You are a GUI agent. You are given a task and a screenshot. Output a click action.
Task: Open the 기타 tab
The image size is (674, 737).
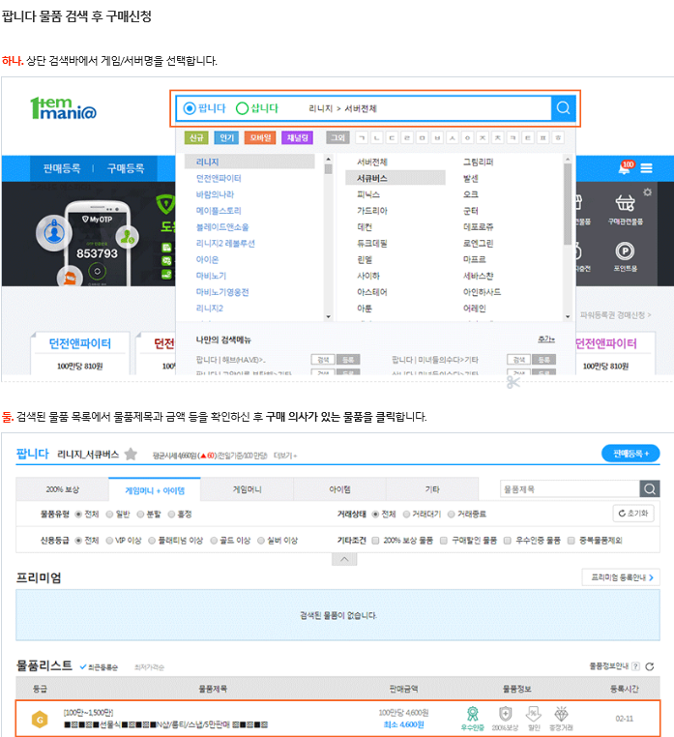point(432,489)
